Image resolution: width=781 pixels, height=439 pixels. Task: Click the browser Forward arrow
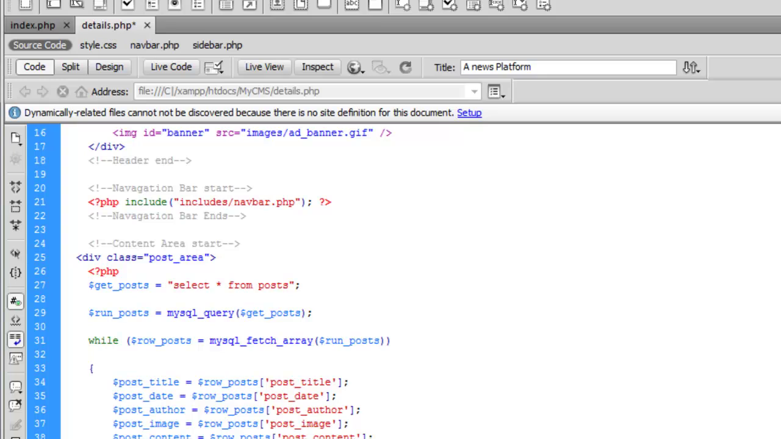coord(42,91)
